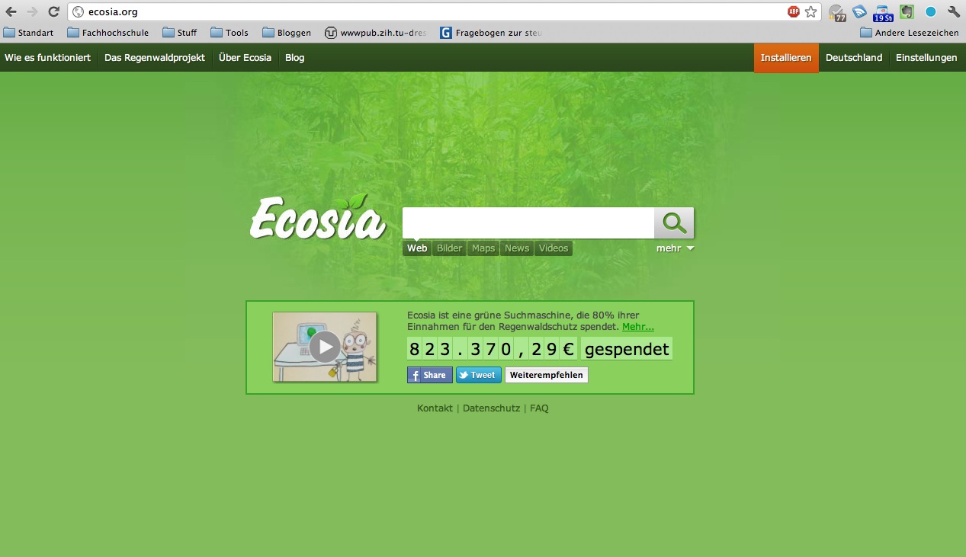Click the browser back arrow

tap(11, 11)
